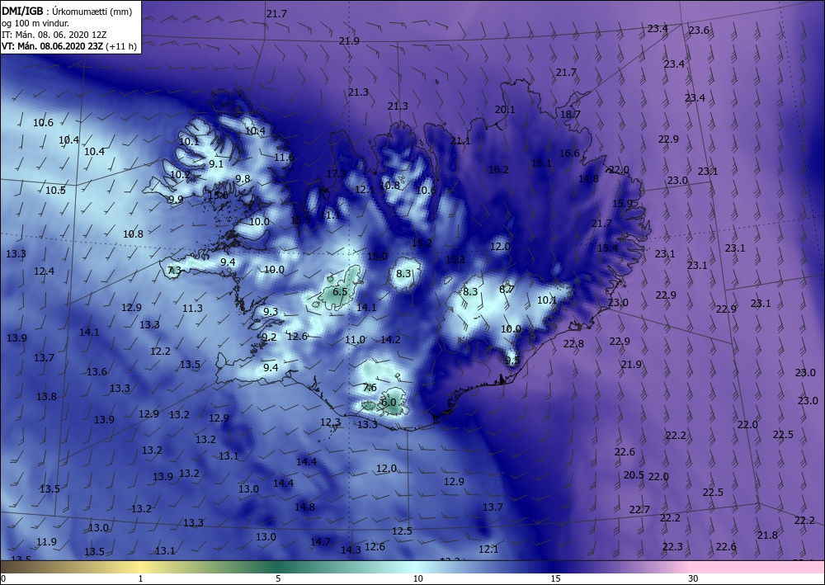825x585 pixels.
Task: Click the map value 13.8
Action: 46,396
